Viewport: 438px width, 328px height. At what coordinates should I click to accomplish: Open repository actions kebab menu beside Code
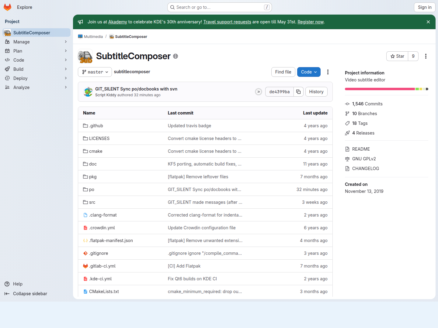click(328, 72)
